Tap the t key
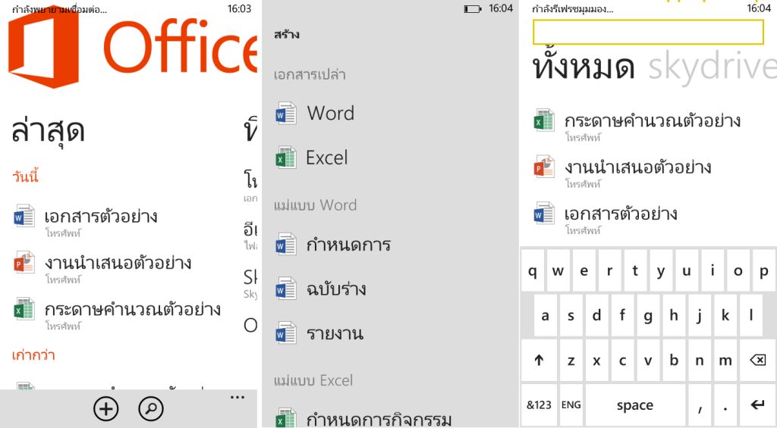This screenshot has width=777, height=428. click(x=635, y=270)
